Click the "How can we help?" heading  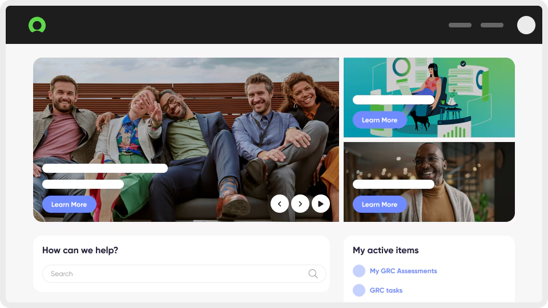80,250
